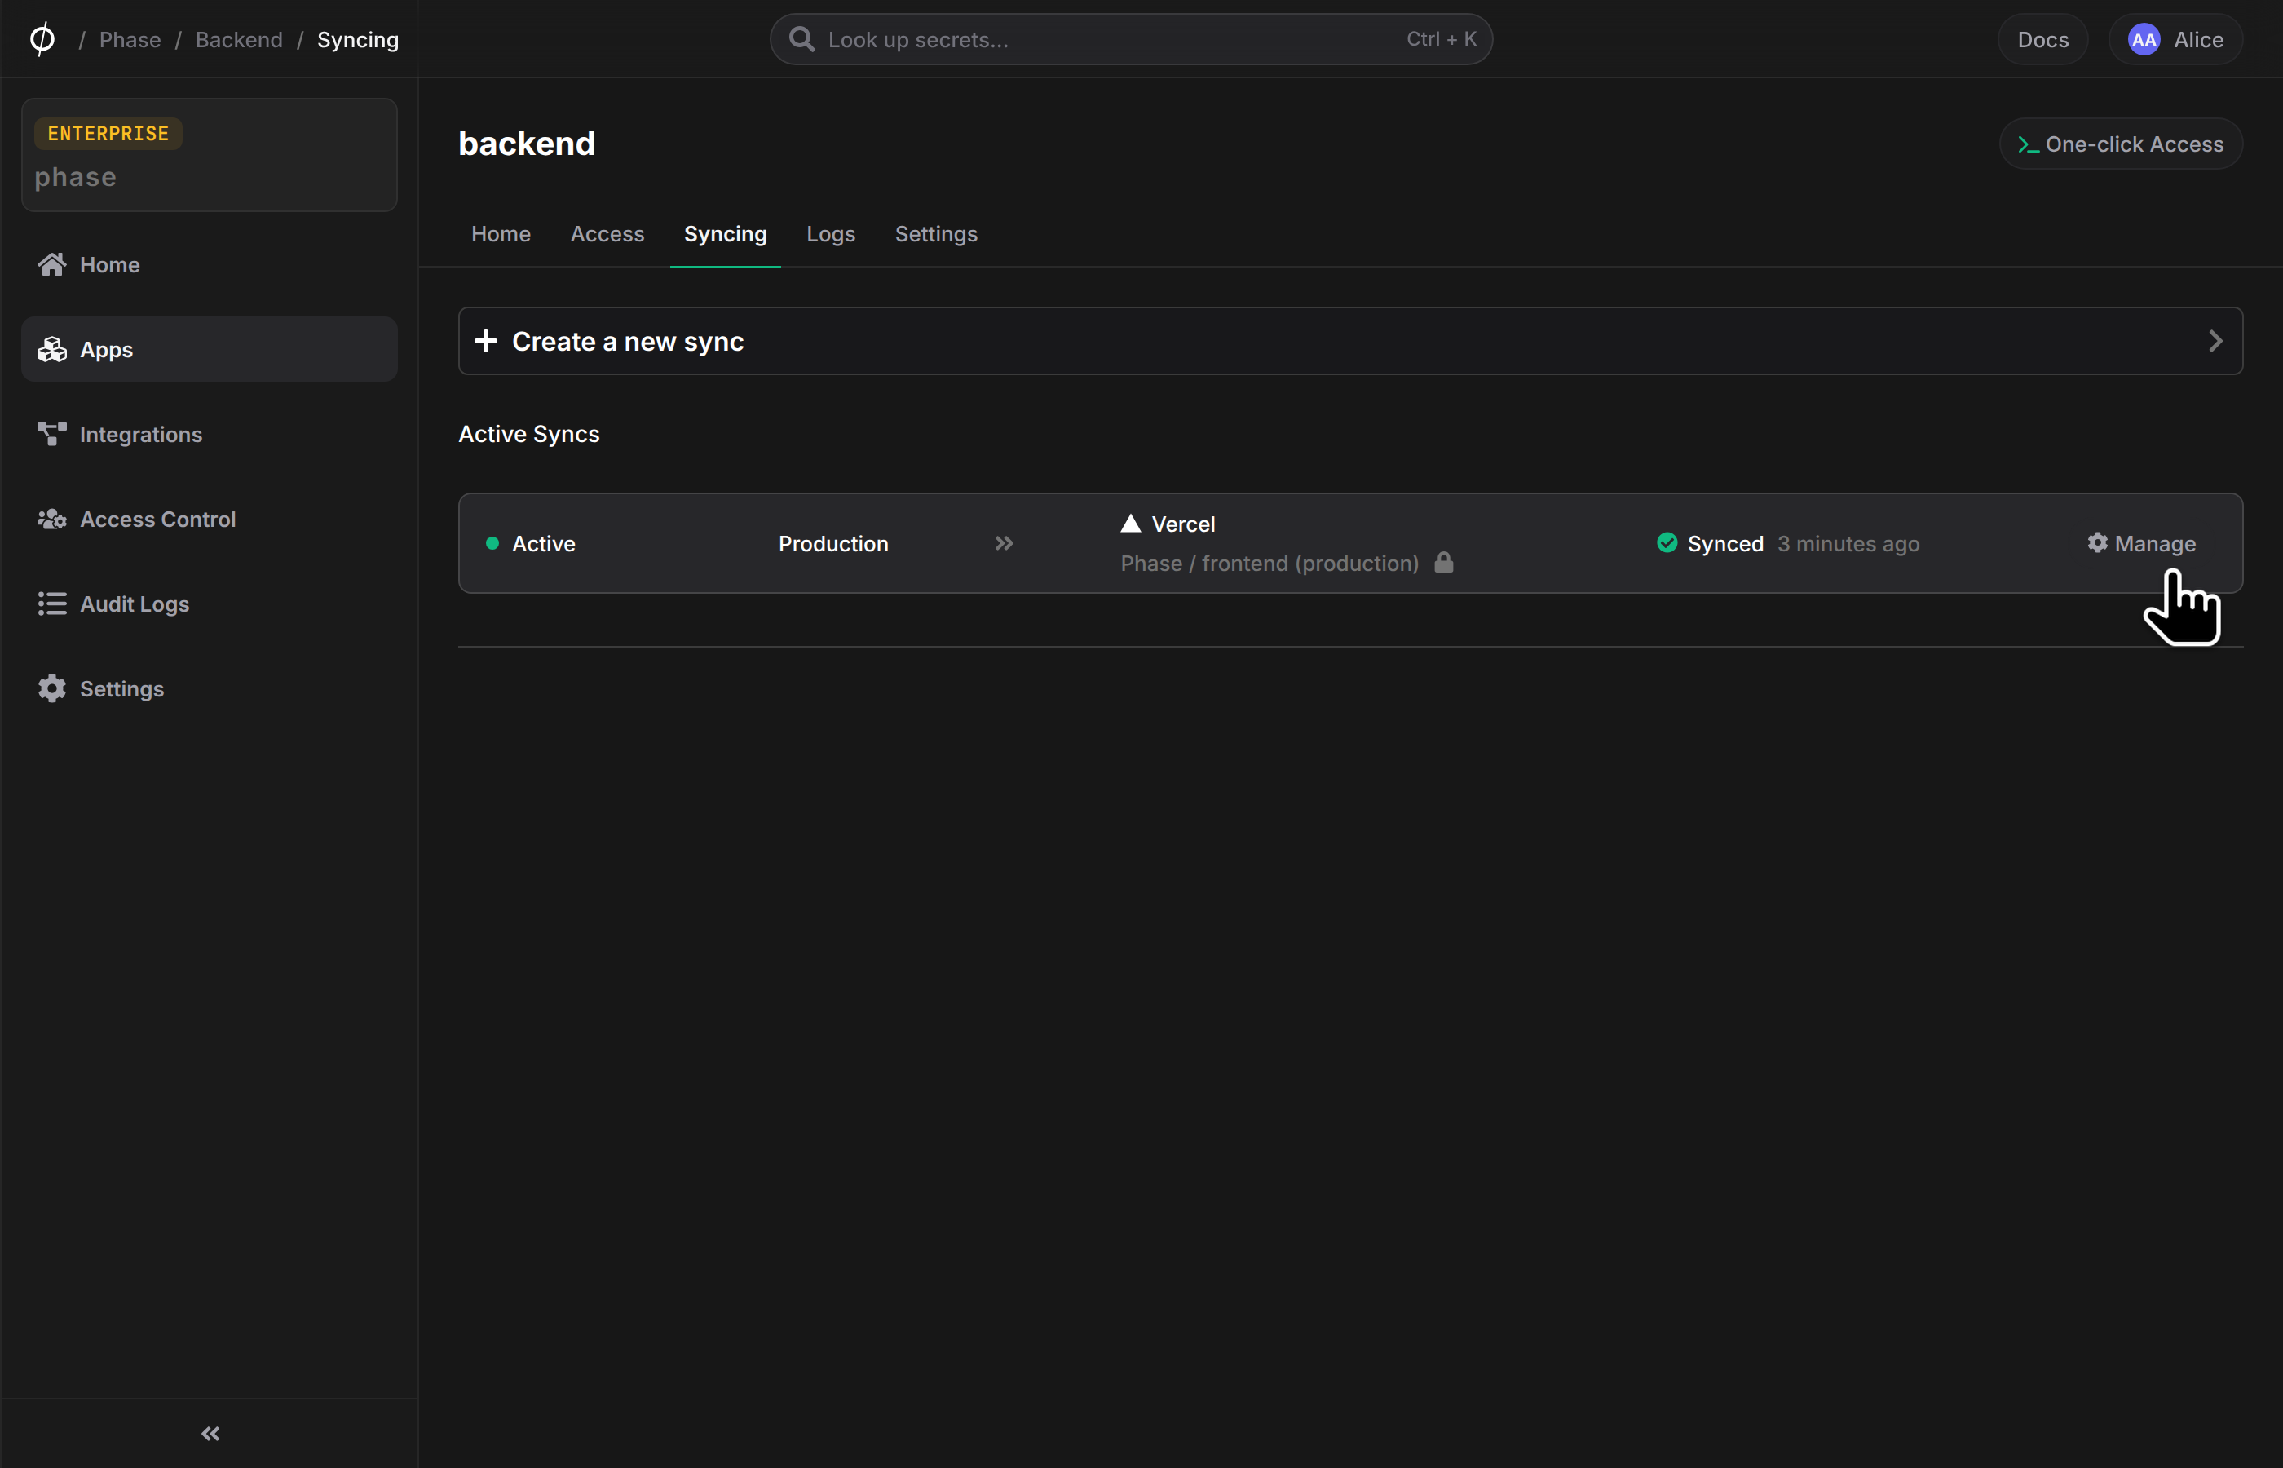The width and height of the screenshot is (2283, 1468).
Task: Click the double-arrow icon after Production
Action: click(x=1005, y=543)
